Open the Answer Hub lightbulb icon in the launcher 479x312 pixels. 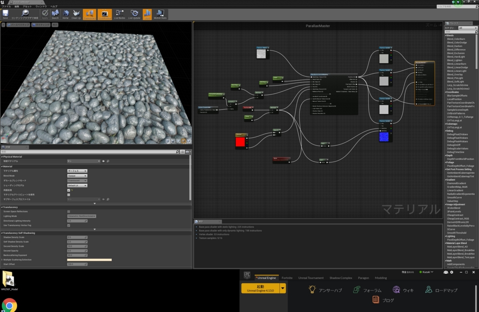pos(312,290)
